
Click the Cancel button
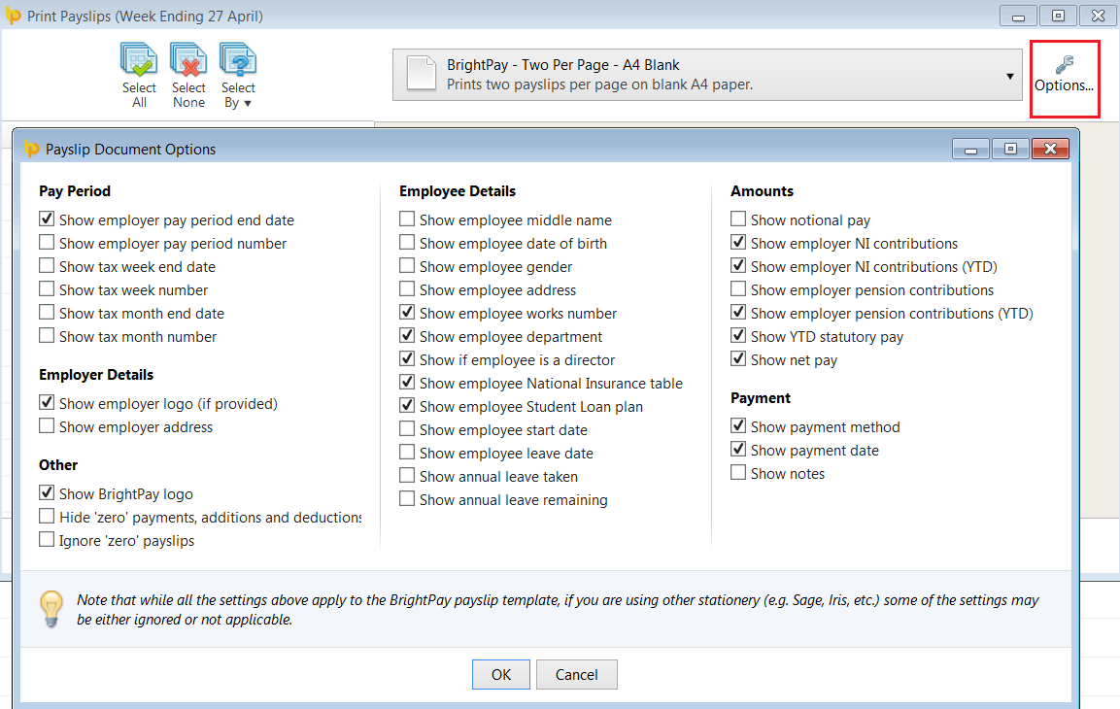tap(576, 675)
